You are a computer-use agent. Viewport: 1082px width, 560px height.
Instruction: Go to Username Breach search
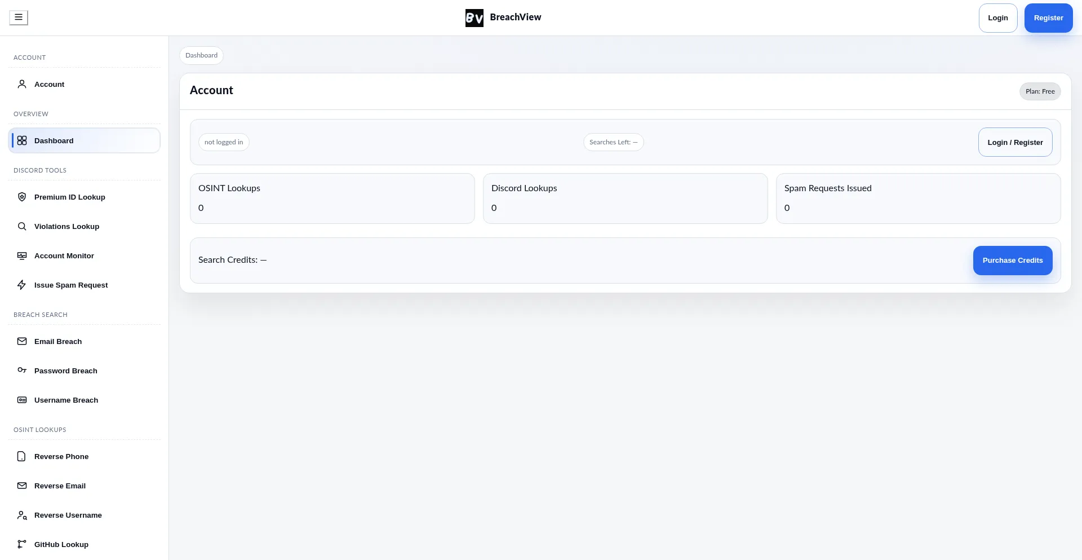click(66, 400)
